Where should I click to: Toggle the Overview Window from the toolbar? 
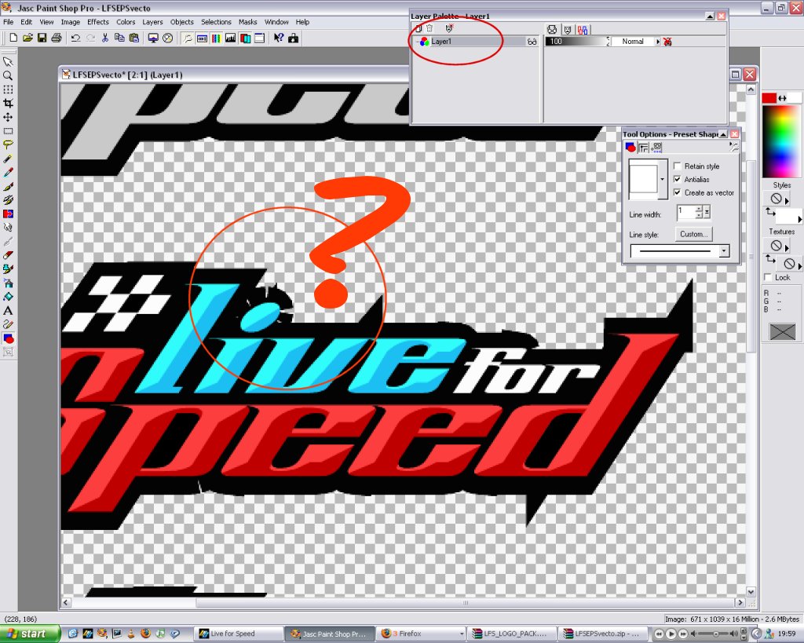coord(259,38)
